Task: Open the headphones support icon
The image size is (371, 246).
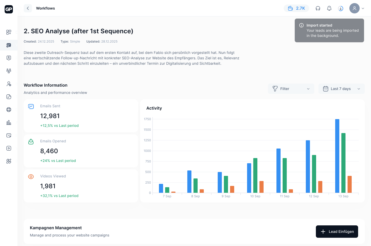Action: click(x=318, y=8)
